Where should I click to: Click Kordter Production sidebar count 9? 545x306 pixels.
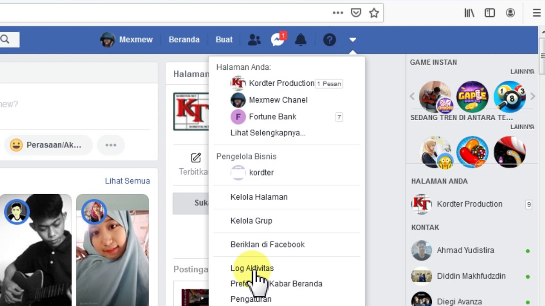coord(528,204)
